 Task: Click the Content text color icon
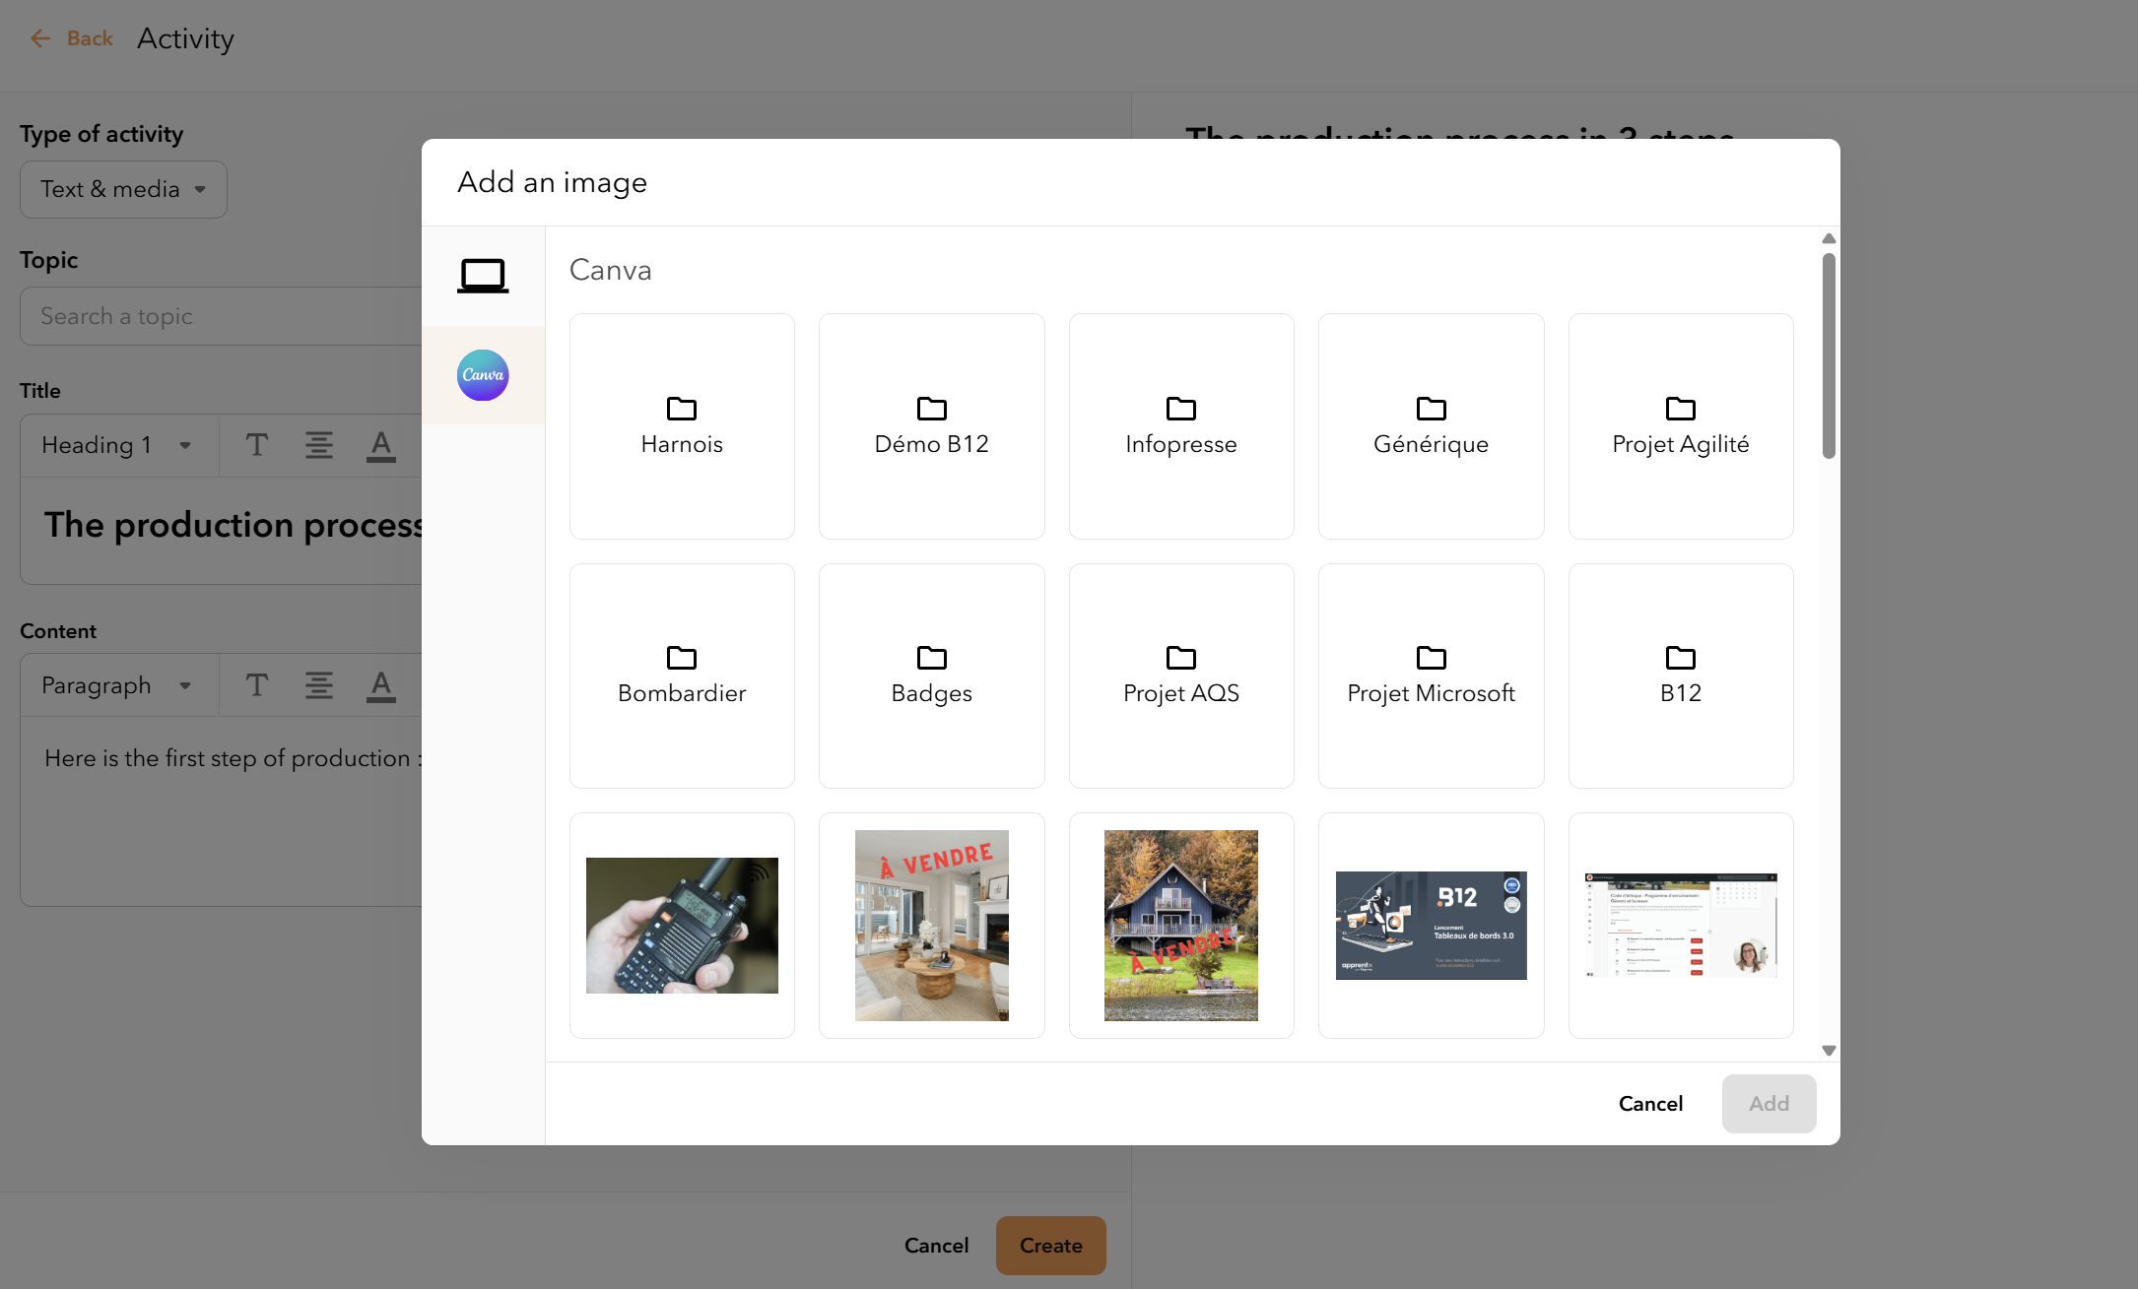click(x=380, y=685)
